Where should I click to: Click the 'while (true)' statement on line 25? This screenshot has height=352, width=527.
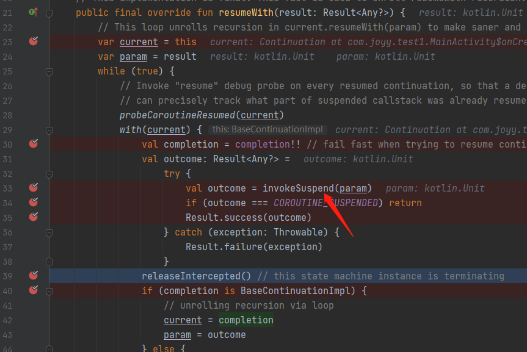(131, 71)
